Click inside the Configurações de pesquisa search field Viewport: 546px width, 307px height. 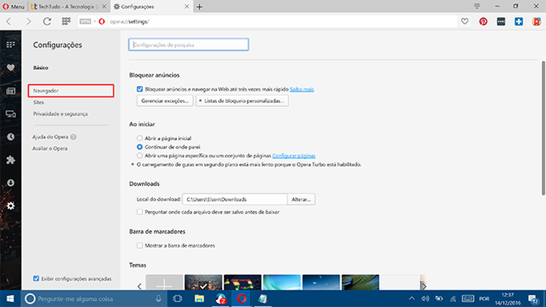pyautogui.click(x=189, y=45)
